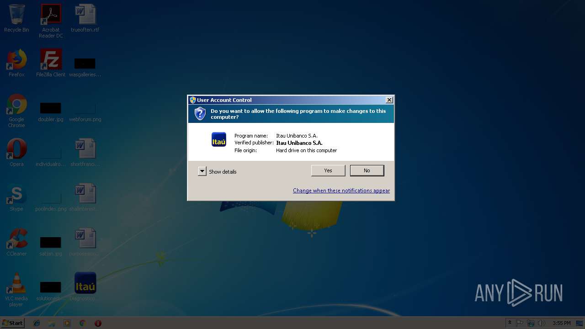The width and height of the screenshot is (585, 329).
Task: Open Itaú Diagnostico desktop icon
Action: (x=85, y=287)
